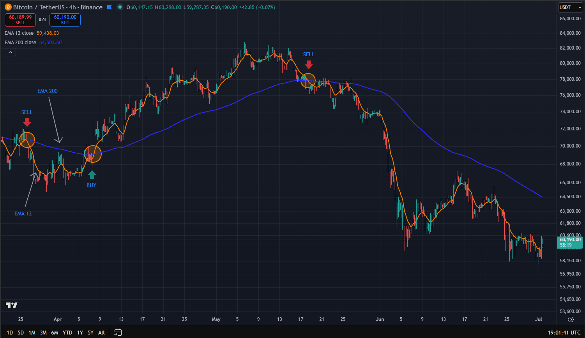Image resolution: width=585 pixels, height=338 pixels.
Task: Click the EMA 200 value 64,503.60
Action: [50, 43]
